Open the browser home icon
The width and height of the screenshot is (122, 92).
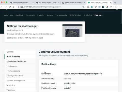[x=13, y=7]
